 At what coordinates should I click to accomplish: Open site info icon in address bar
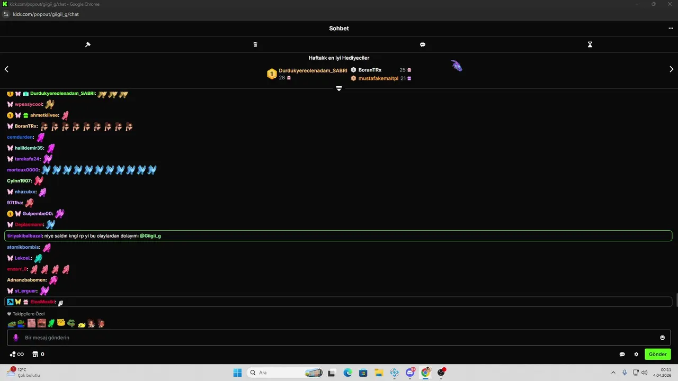coord(6,14)
